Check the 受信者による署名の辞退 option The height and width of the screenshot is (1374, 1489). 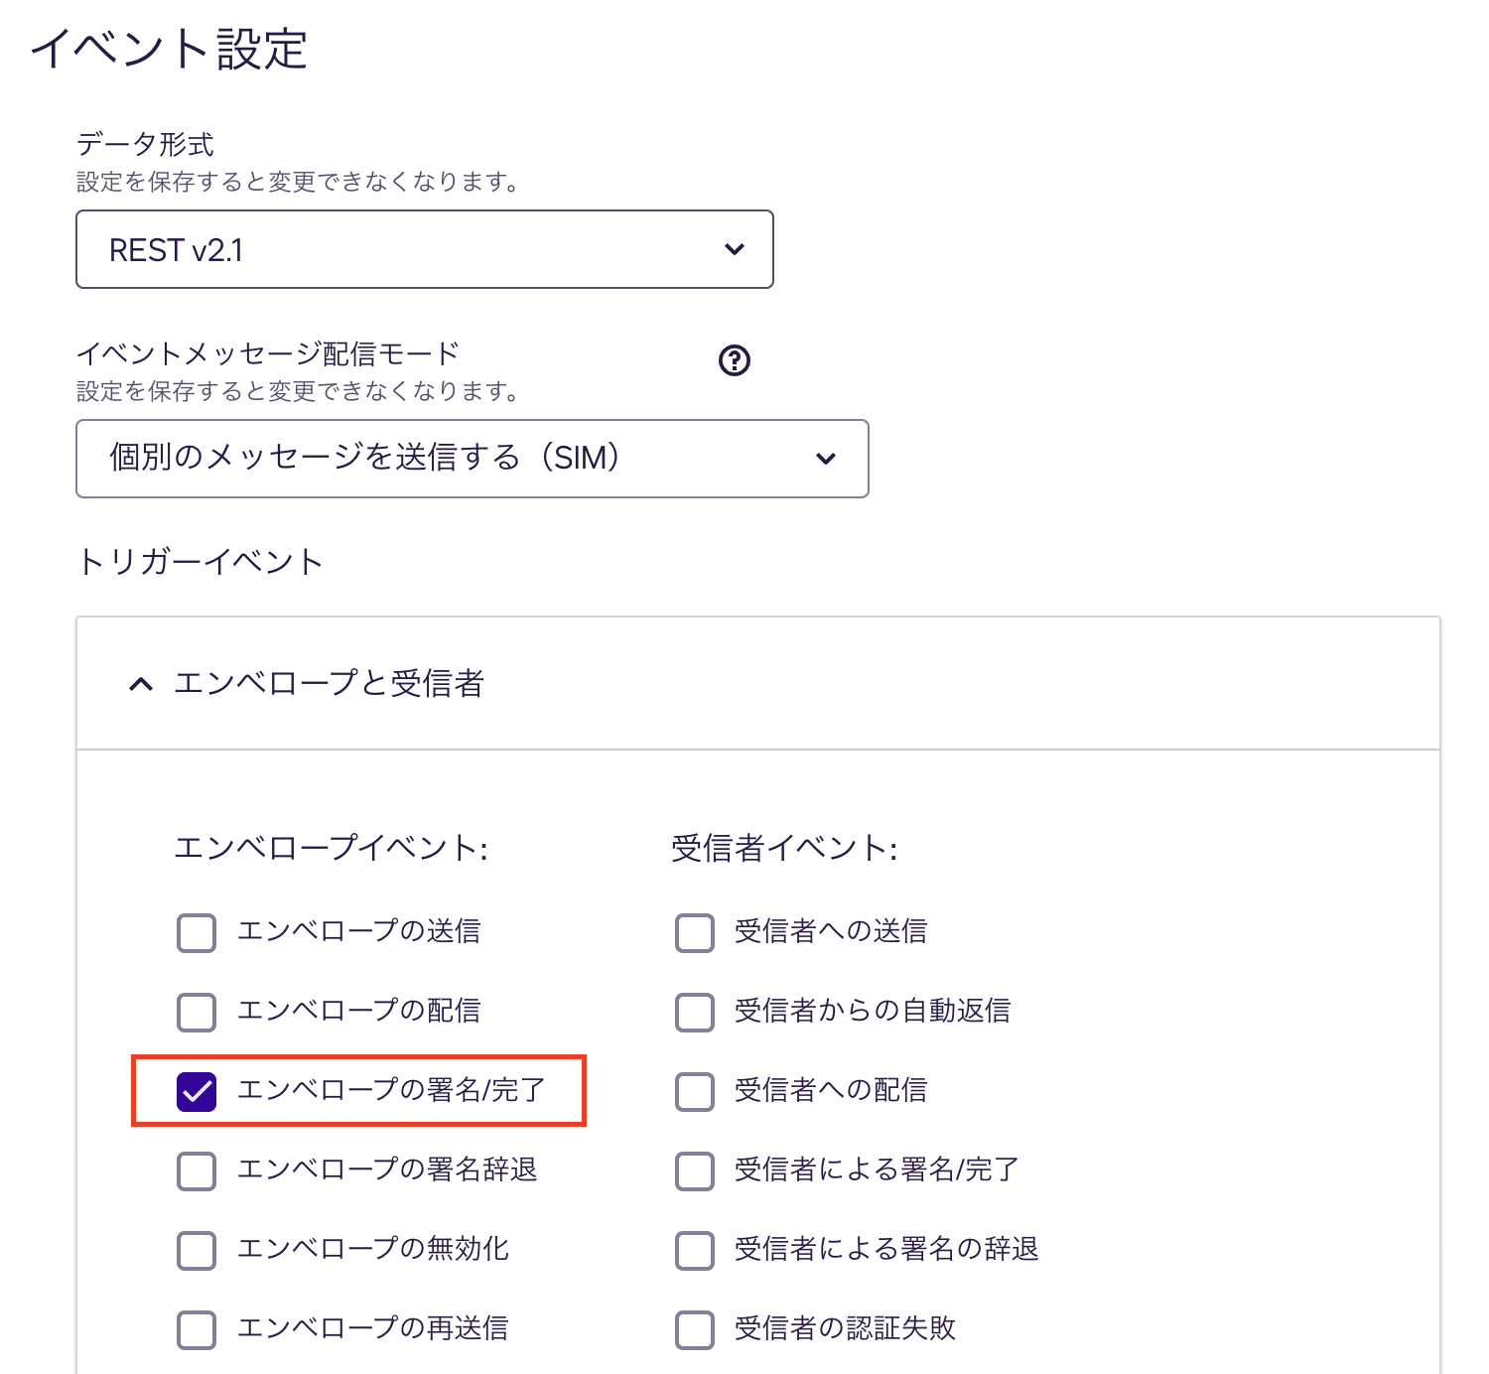pos(695,1250)
